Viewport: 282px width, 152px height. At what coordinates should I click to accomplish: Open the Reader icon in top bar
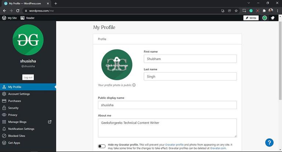(22, 18)
